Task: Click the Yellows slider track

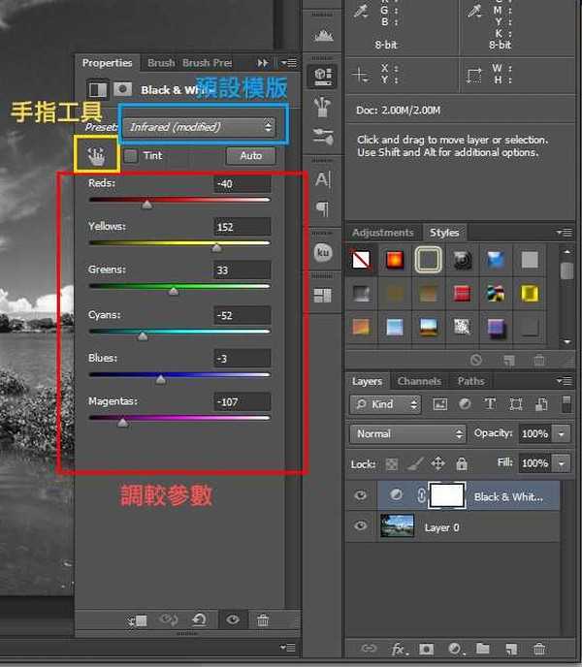Action: pyautogui.click(x=179, y=242)
